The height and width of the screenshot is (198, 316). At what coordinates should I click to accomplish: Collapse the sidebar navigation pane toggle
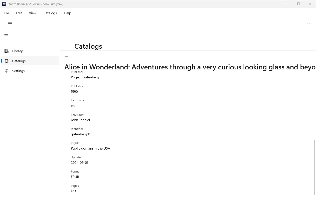tap(6, 36)
